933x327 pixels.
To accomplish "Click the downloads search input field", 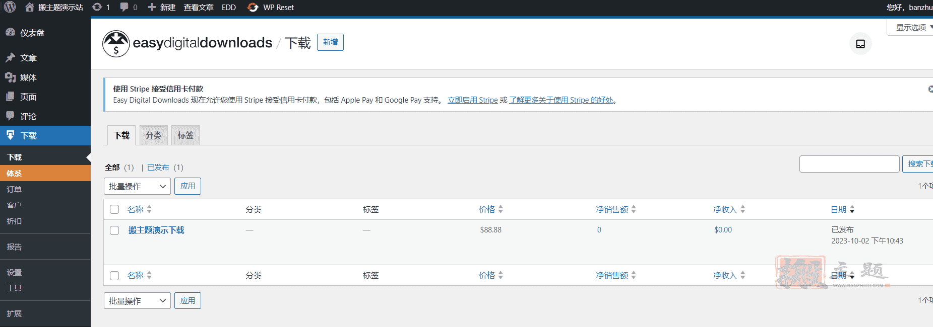I will click(849, 164).
